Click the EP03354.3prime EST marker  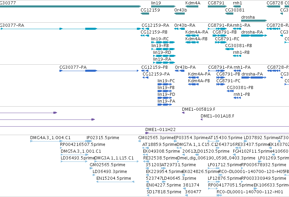[175, 141]
